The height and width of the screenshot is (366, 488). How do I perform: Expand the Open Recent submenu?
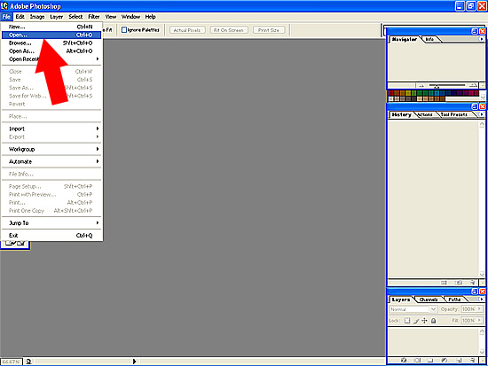point(51,59)
